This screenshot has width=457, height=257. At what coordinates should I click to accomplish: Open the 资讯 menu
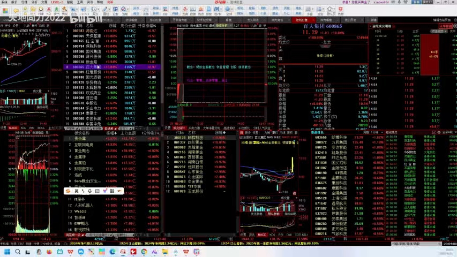pyautogui.click(x=90, y=2)
